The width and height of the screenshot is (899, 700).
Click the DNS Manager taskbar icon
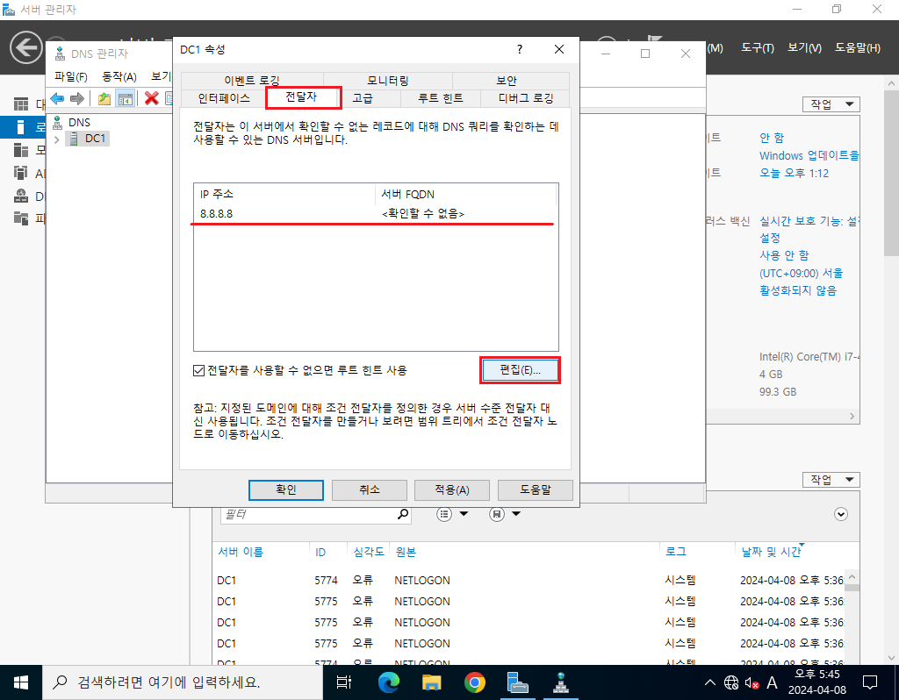(x=561, y=682)
